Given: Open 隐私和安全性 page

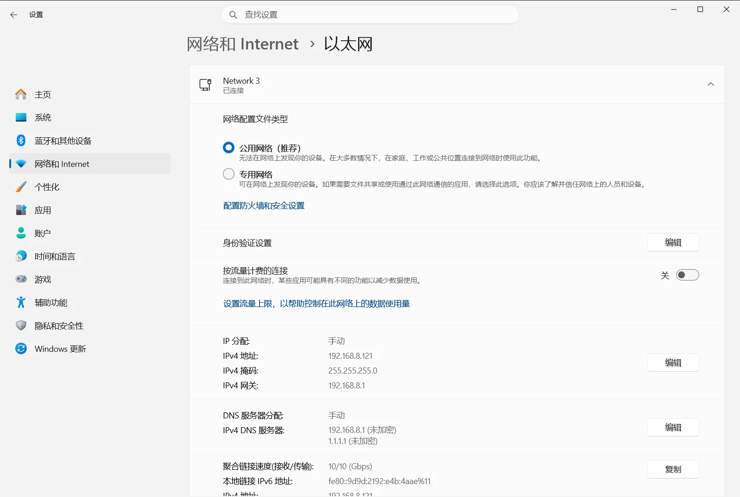Looking at the screenshot, I should point(90,325).
